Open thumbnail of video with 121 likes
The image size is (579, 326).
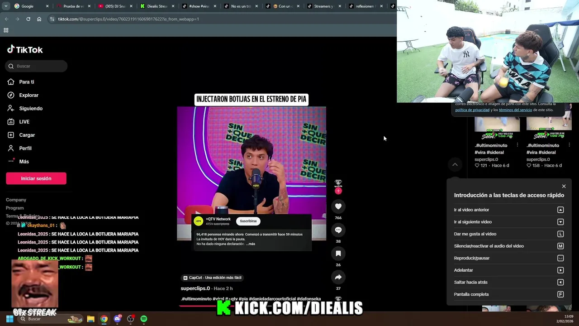[497, 129]
